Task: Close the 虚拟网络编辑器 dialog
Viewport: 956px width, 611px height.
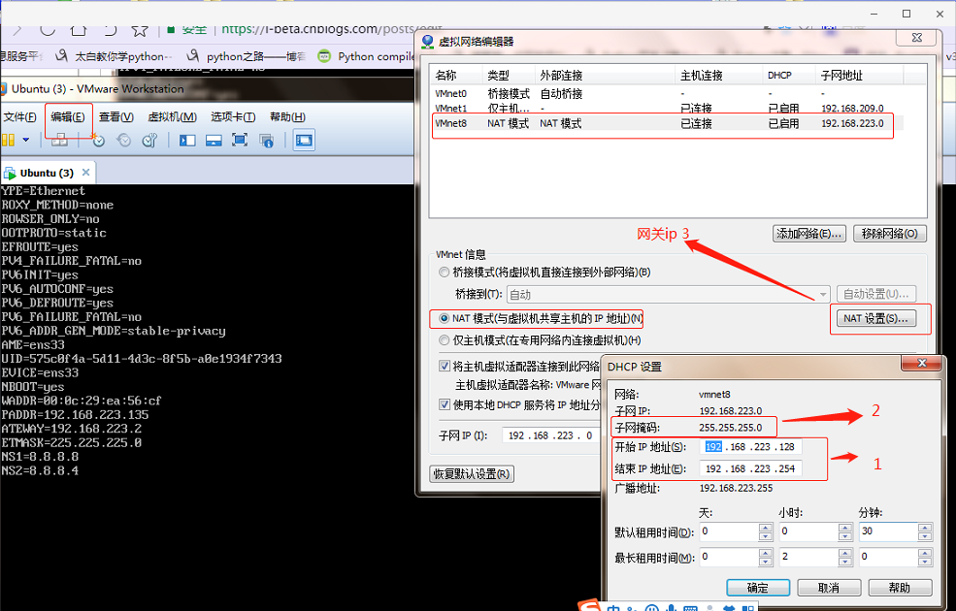Action: 917,37
